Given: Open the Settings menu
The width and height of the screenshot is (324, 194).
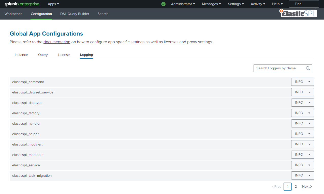Looking at the screenshot, I should coord(236,4).
